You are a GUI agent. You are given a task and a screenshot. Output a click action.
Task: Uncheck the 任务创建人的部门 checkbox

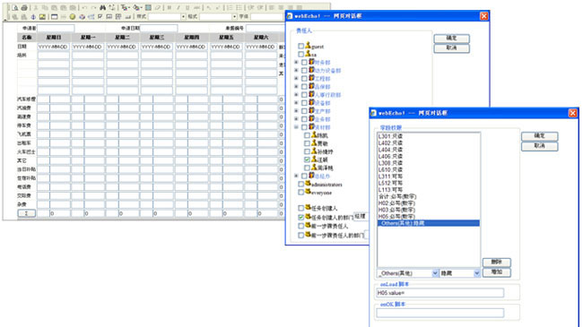pos(300,217)
